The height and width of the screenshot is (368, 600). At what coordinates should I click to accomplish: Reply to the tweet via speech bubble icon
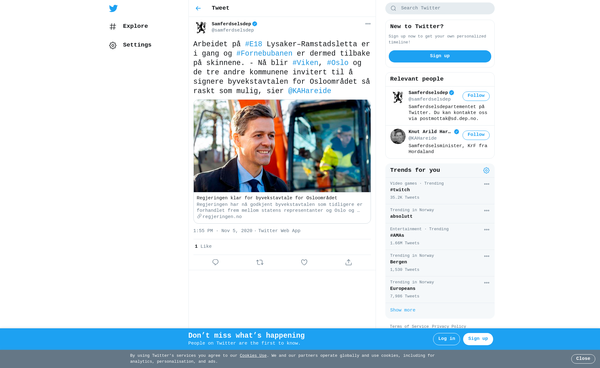(x=215, y=262)
